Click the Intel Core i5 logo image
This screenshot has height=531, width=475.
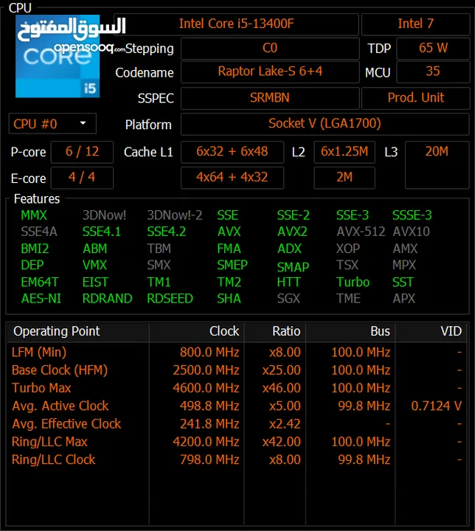[58, 56]
